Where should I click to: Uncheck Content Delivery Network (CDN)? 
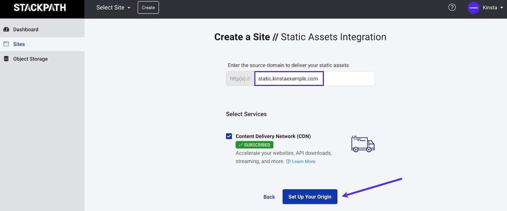pos(229,136)
